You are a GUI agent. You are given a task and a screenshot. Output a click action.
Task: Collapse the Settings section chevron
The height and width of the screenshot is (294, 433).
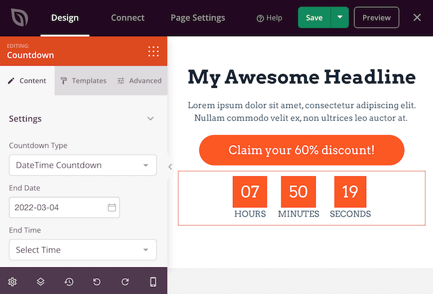150,119
